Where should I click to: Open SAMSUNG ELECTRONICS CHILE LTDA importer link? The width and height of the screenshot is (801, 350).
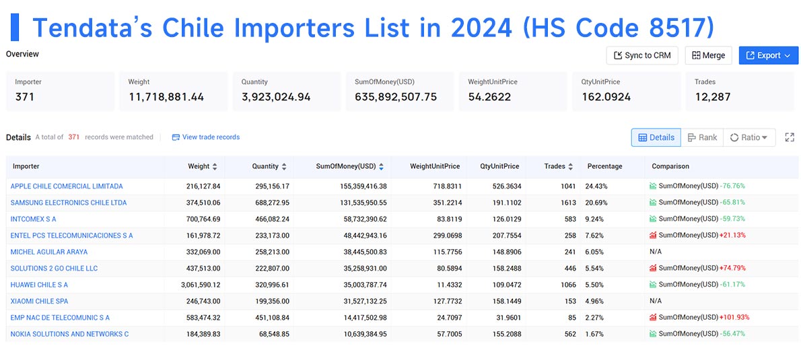click(x=69, y=203)
